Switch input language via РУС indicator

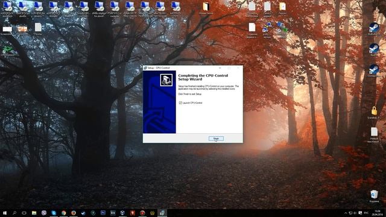(x=366, y=213)
